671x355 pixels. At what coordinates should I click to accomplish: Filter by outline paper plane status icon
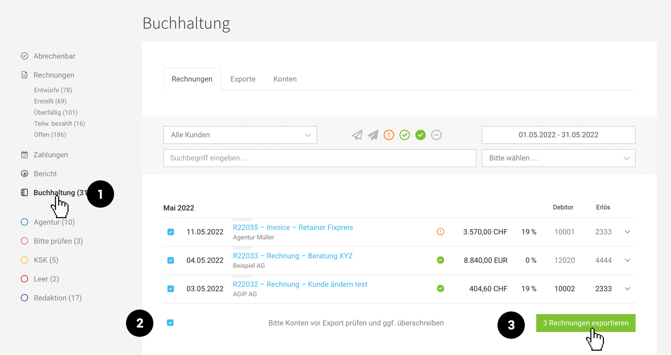coord(357,135)
